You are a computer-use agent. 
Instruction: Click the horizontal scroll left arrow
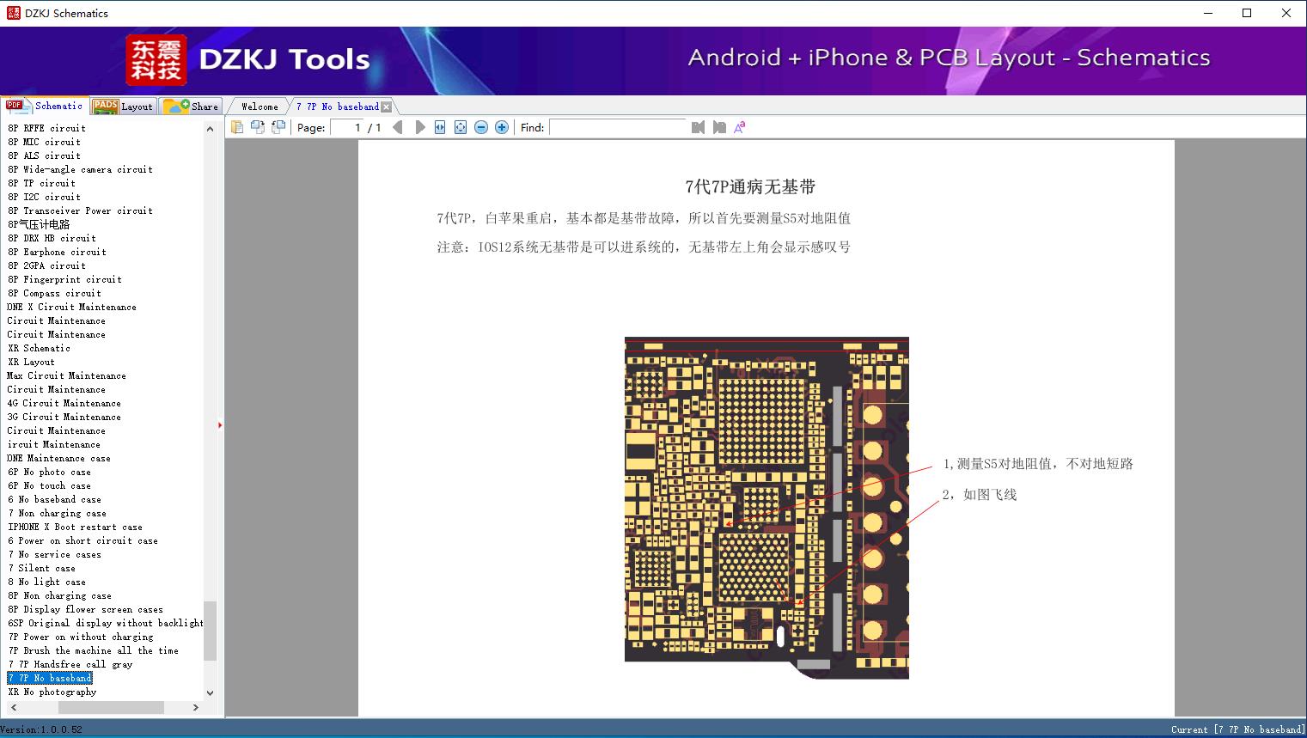[x=13, y=707]
